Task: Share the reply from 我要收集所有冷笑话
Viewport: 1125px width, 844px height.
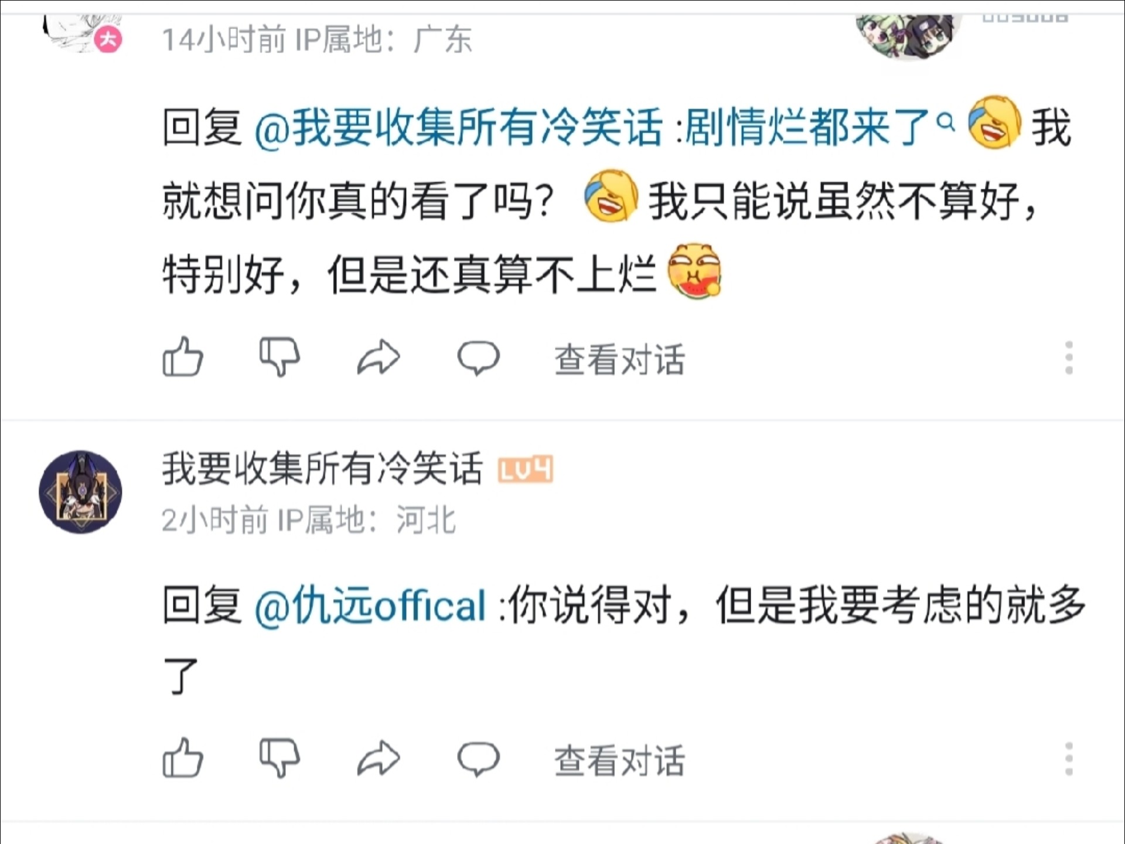Action: point(379,758)
